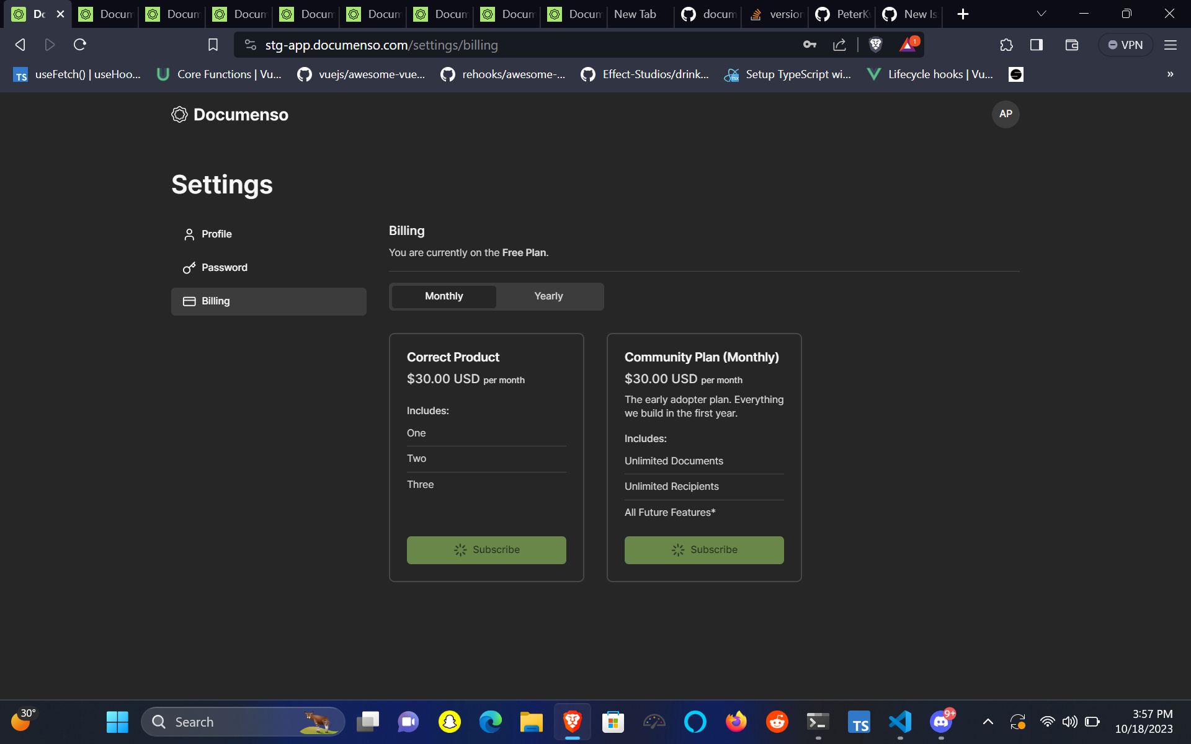Click the saved passwords key icon
The image size is (1191, 744).
click(810, 45)
